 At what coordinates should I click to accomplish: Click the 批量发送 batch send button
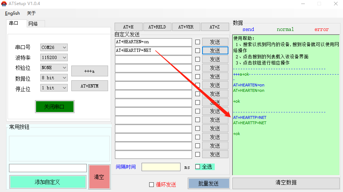point(208,183)
